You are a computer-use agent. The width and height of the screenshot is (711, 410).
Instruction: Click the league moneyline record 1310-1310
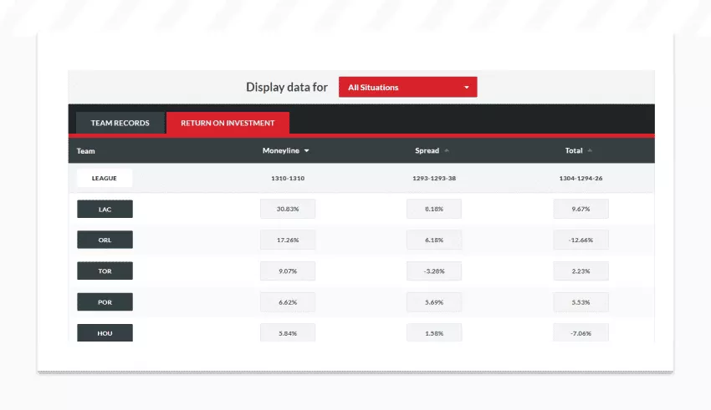click(x=288, y=178)
